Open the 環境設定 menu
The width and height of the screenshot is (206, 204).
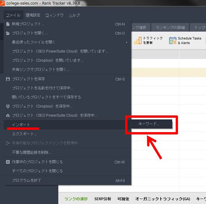pos(33,15)
